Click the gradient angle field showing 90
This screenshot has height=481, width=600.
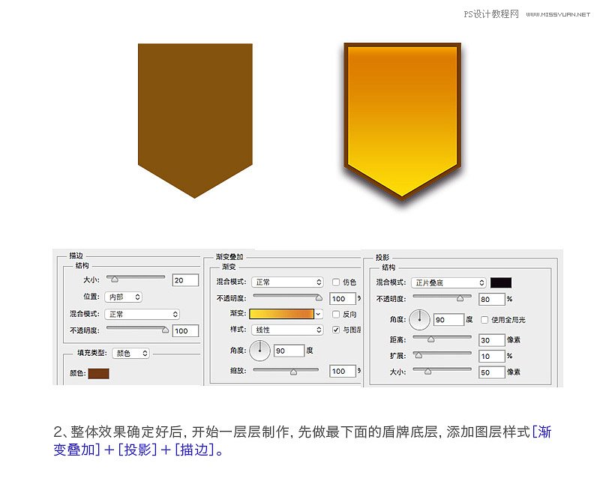tap(289, 350)
